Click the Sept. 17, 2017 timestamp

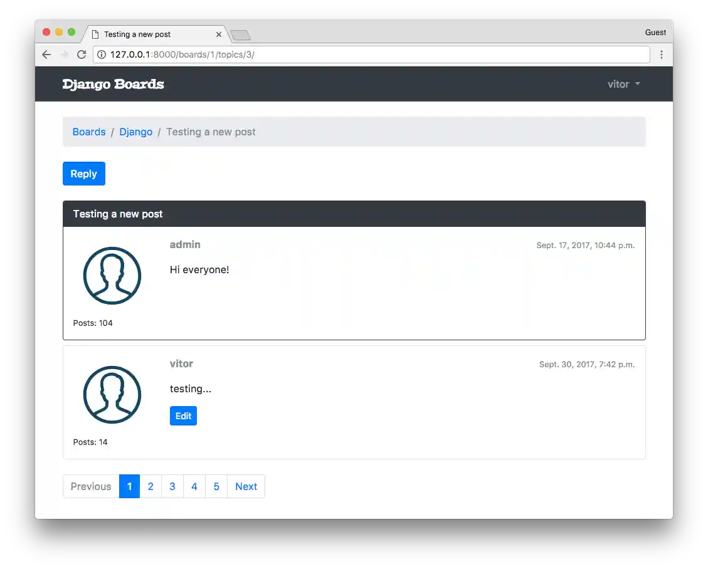[x=585, y=246]
